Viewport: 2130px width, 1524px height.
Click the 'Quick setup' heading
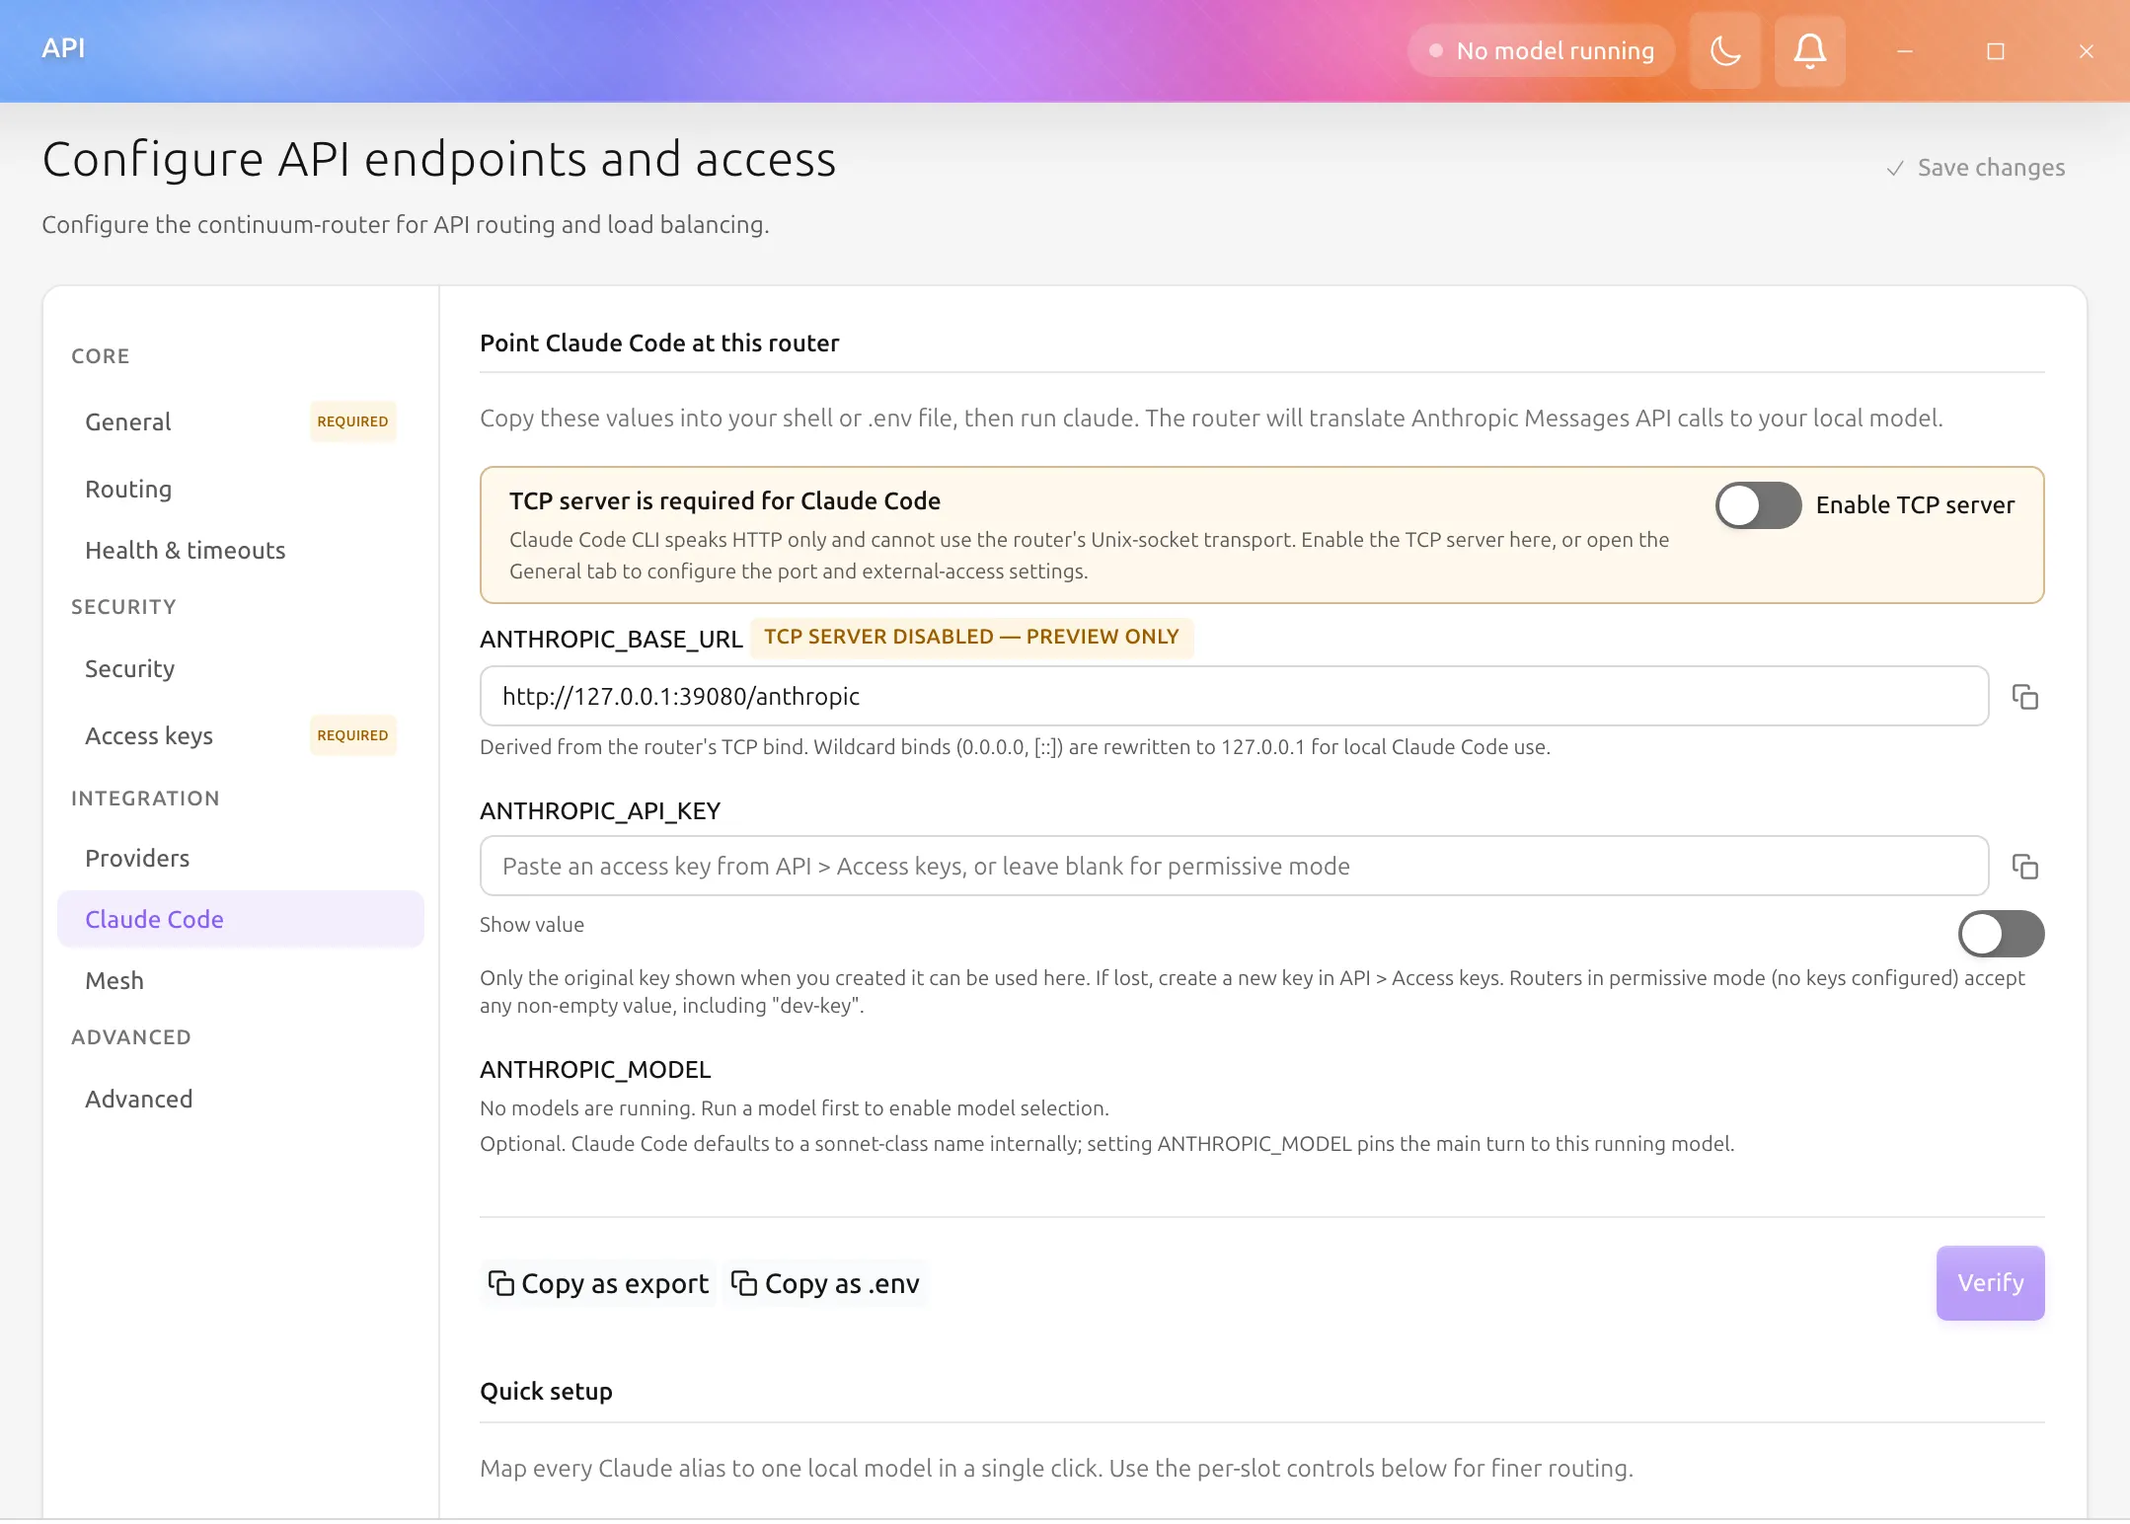pos(546,1392)
